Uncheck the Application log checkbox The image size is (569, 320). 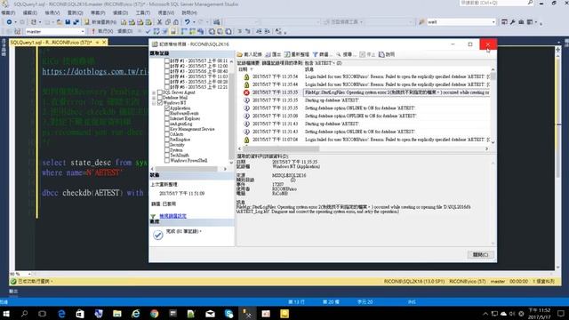click(x=167, y=108)
